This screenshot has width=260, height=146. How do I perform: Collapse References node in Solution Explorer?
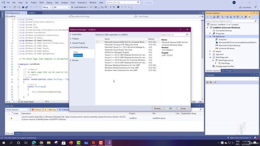pyautogui.click(x=210, y=36)
